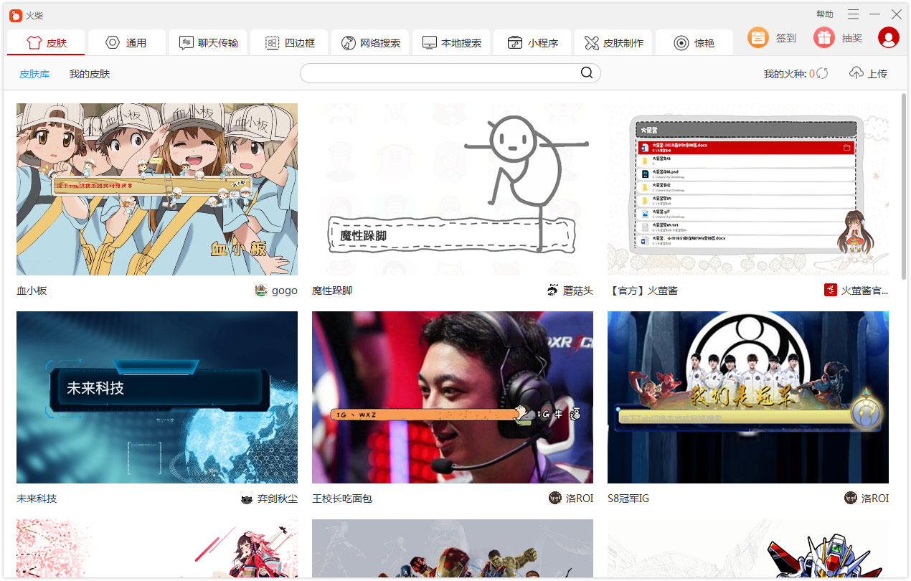The height and width of the screenshot is (581, 911).
Task: Open the pink kimono girl skin thumbnail
Action: coord(157,549)
